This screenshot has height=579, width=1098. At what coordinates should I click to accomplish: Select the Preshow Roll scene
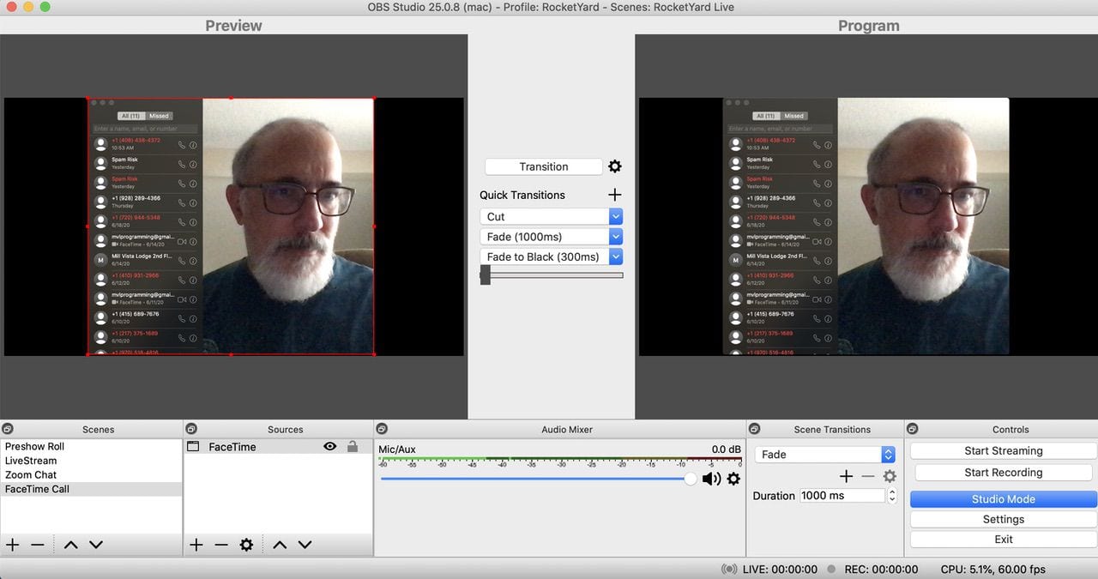[x=35, y=447]
